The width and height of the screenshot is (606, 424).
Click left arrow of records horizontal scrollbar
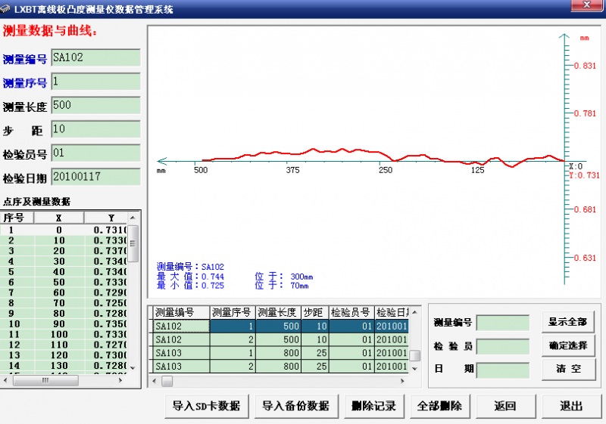[155, 381]
